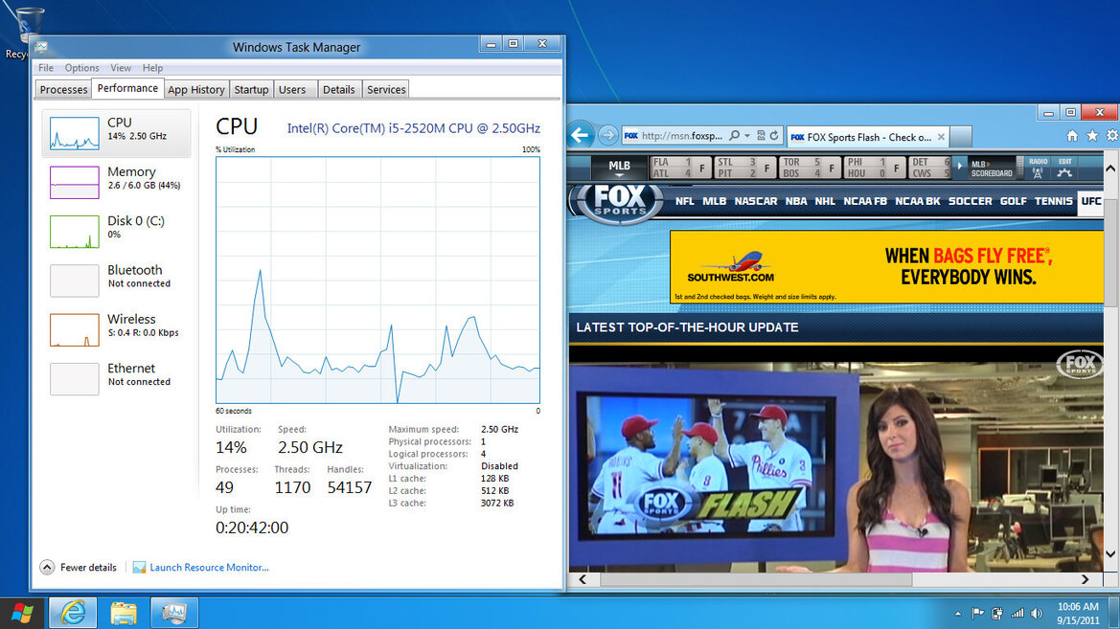The height and width of the screenshot is (629, 1120).
Task: Open Internet Explorer from the taskbar
Action: click(72, 614)
